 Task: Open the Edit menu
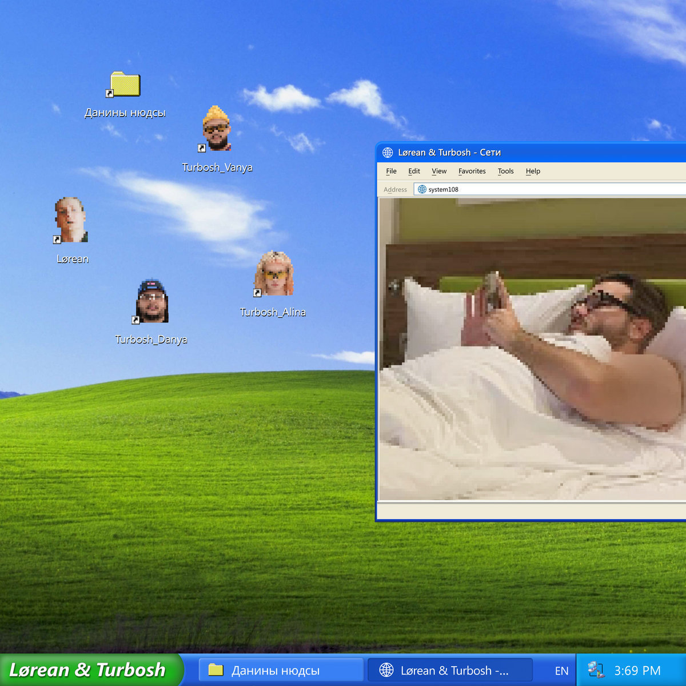click(414, 171)
